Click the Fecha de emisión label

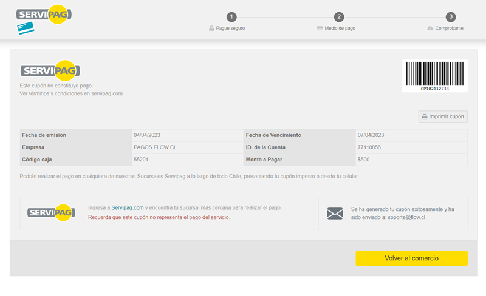pos(44,135)
